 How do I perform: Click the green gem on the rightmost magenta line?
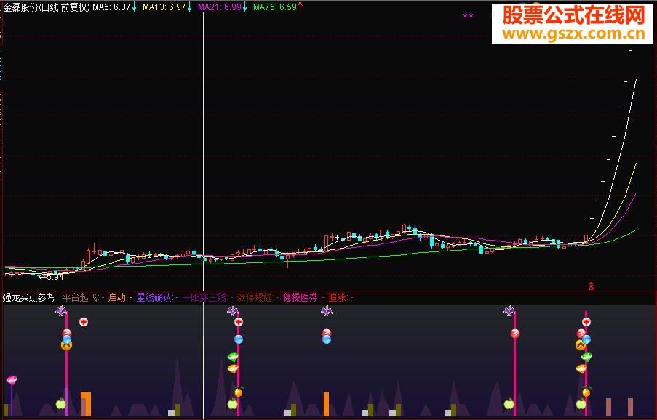click(586, 357)
